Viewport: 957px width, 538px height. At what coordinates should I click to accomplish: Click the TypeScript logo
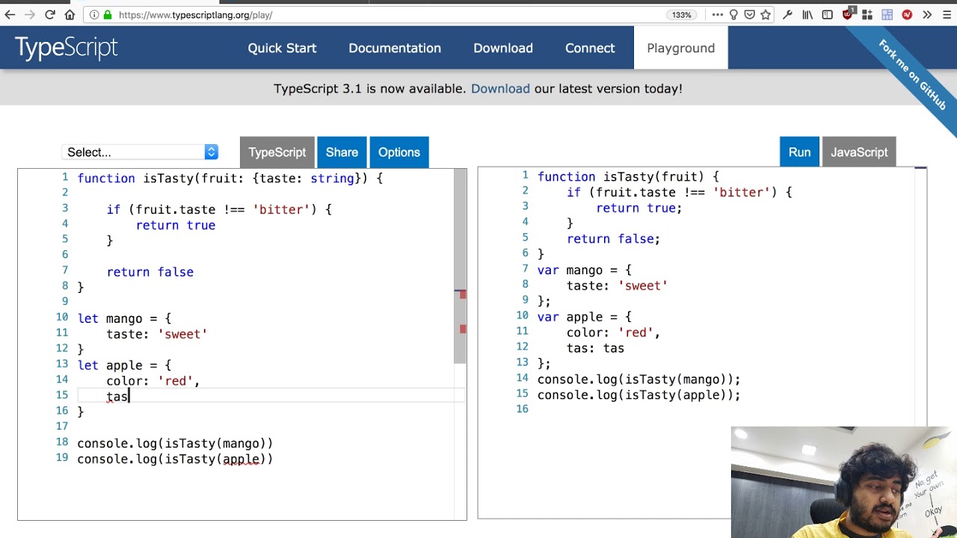[67, 48]
